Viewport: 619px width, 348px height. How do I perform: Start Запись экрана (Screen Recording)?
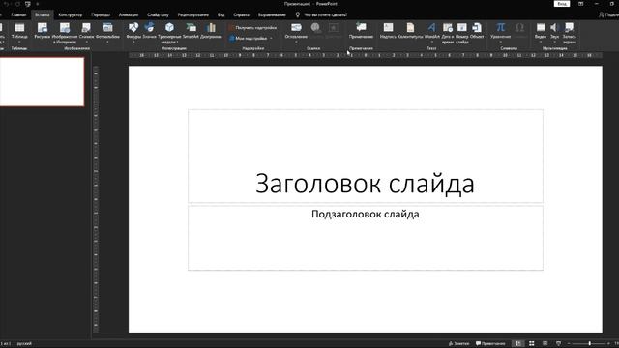click(570, 32)
